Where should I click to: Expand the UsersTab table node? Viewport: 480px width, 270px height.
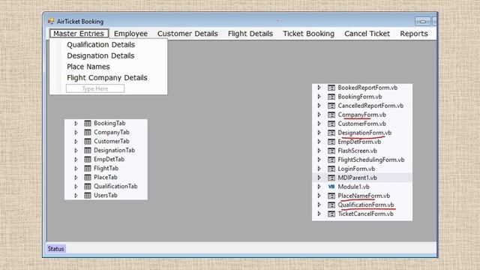pyautogui.click(x=76, y=195)
